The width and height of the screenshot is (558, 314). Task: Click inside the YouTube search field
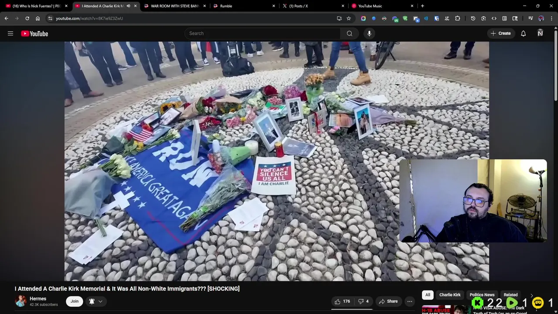tap(263, 34)
